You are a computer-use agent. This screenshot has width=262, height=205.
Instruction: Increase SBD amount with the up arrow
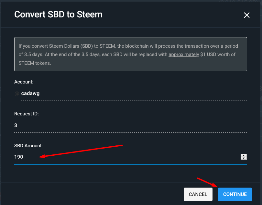[x=244, y=156]
